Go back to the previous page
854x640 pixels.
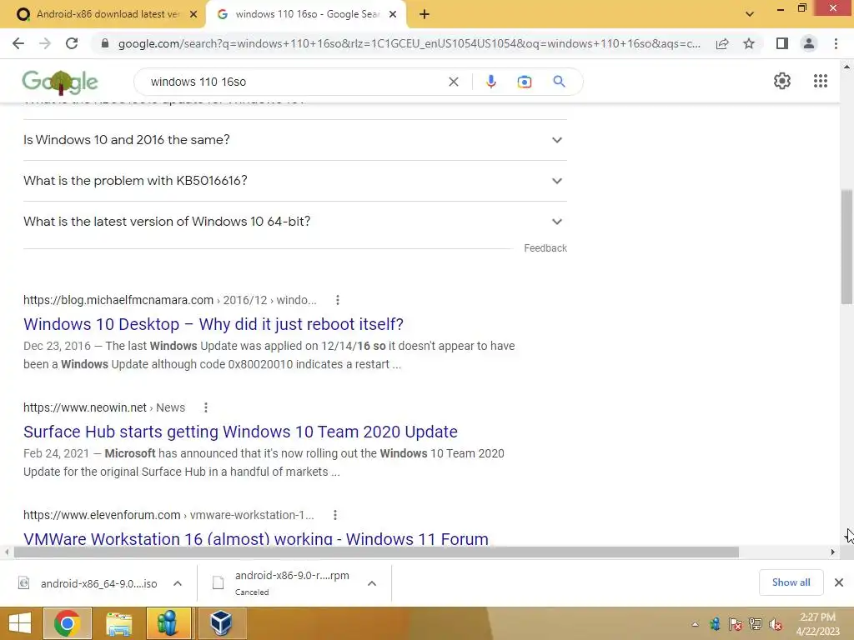(18, 43)
